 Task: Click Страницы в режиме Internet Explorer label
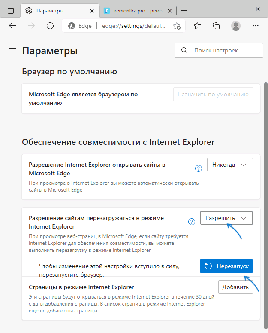click(x=81, y=287)
